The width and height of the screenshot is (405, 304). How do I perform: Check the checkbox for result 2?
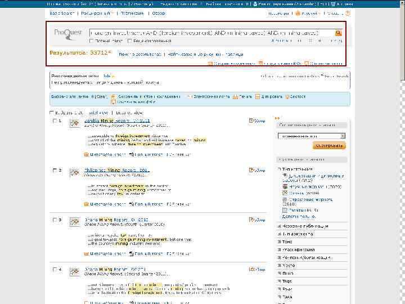pos(55,171)
